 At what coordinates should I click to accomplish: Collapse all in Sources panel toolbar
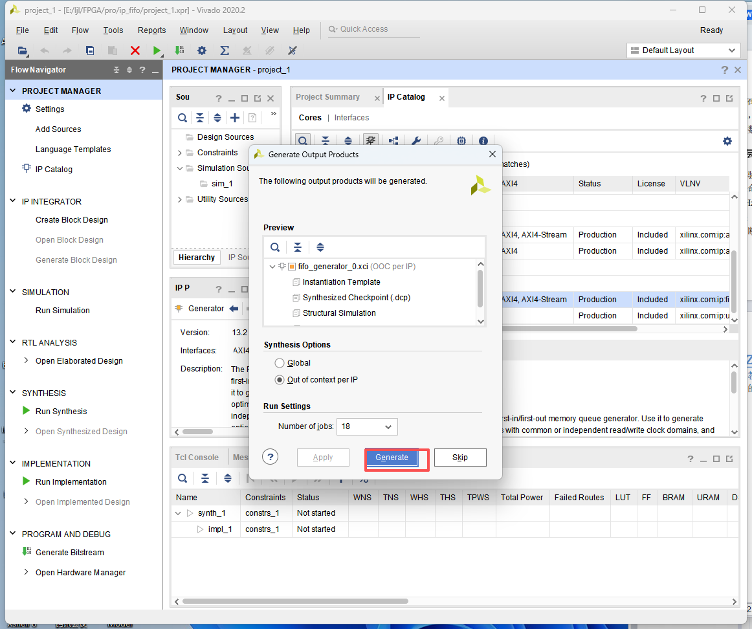[200, 118]
